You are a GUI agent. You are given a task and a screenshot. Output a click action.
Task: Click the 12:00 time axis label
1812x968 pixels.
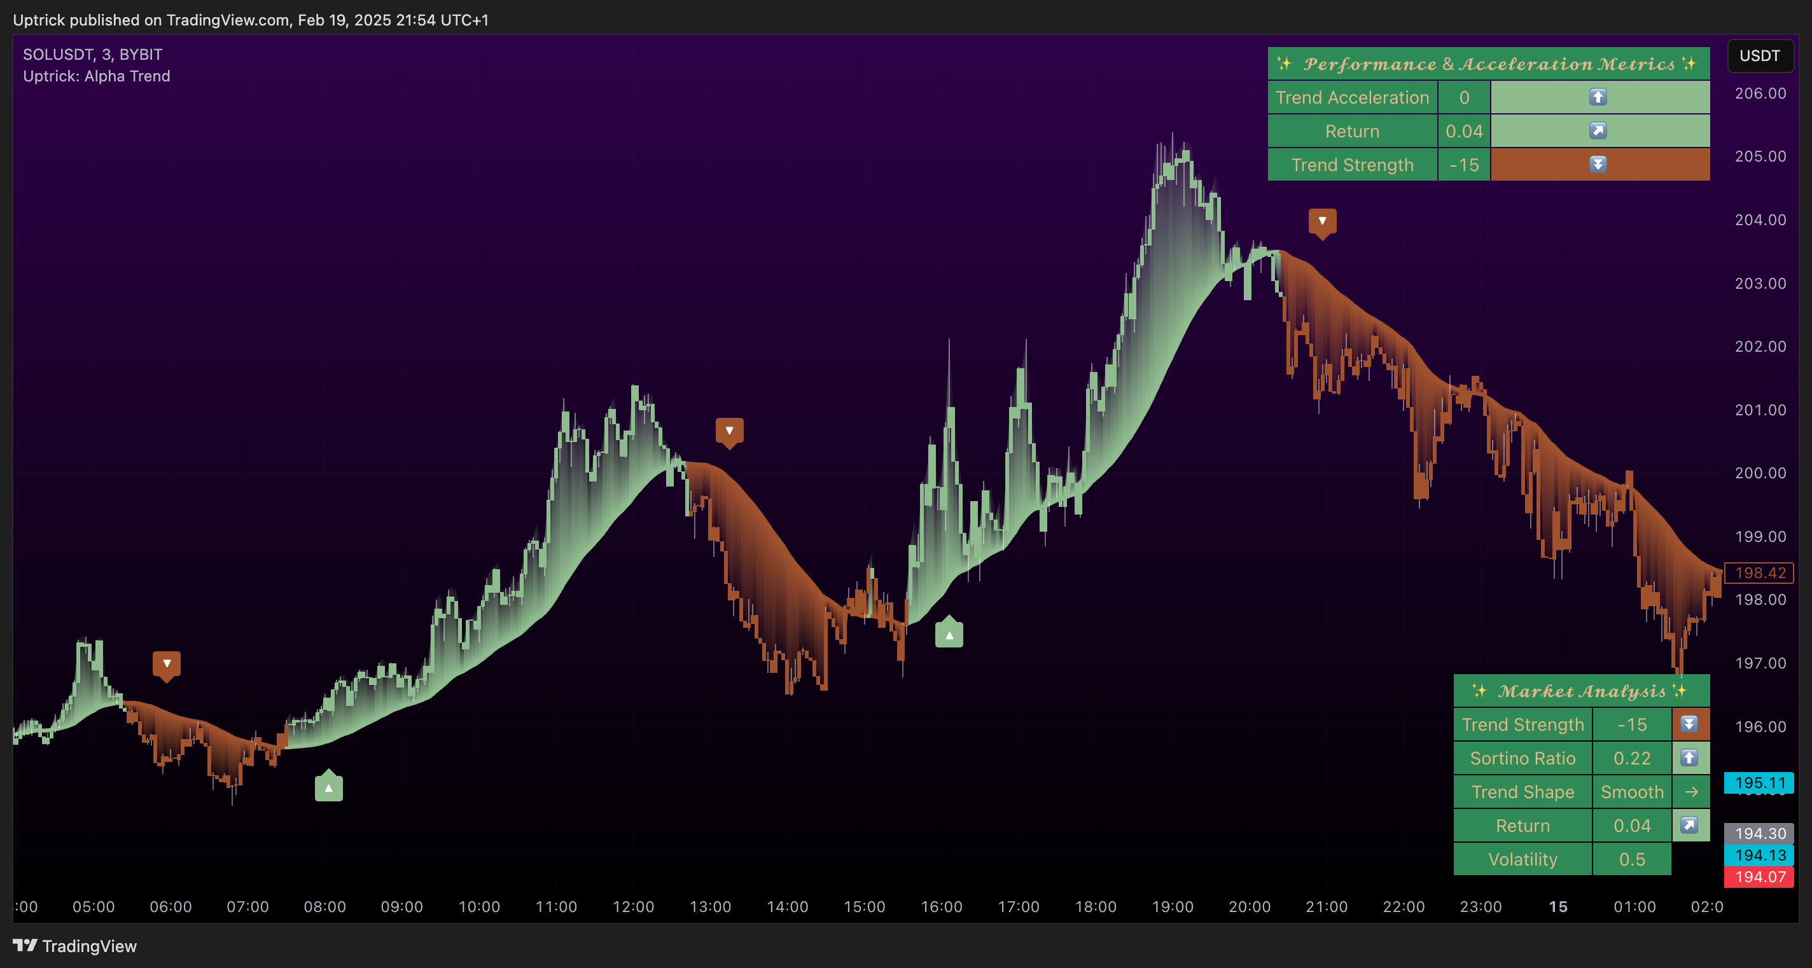pyautogui.click(x=633, y=907)
